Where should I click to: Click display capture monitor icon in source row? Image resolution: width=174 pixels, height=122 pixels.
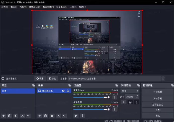pos(39,91)
